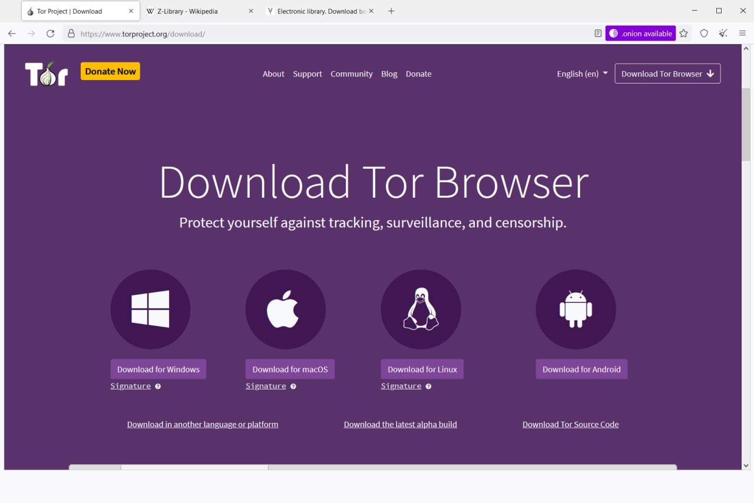754x503 pixels.
Task: Open the Donate nav menu item
Action: tap(419, 74)
